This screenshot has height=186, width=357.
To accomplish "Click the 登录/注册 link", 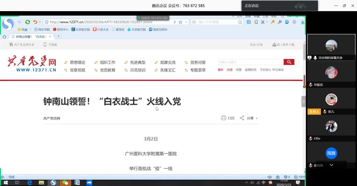I will pyautogui.click(x=256, y=45).
